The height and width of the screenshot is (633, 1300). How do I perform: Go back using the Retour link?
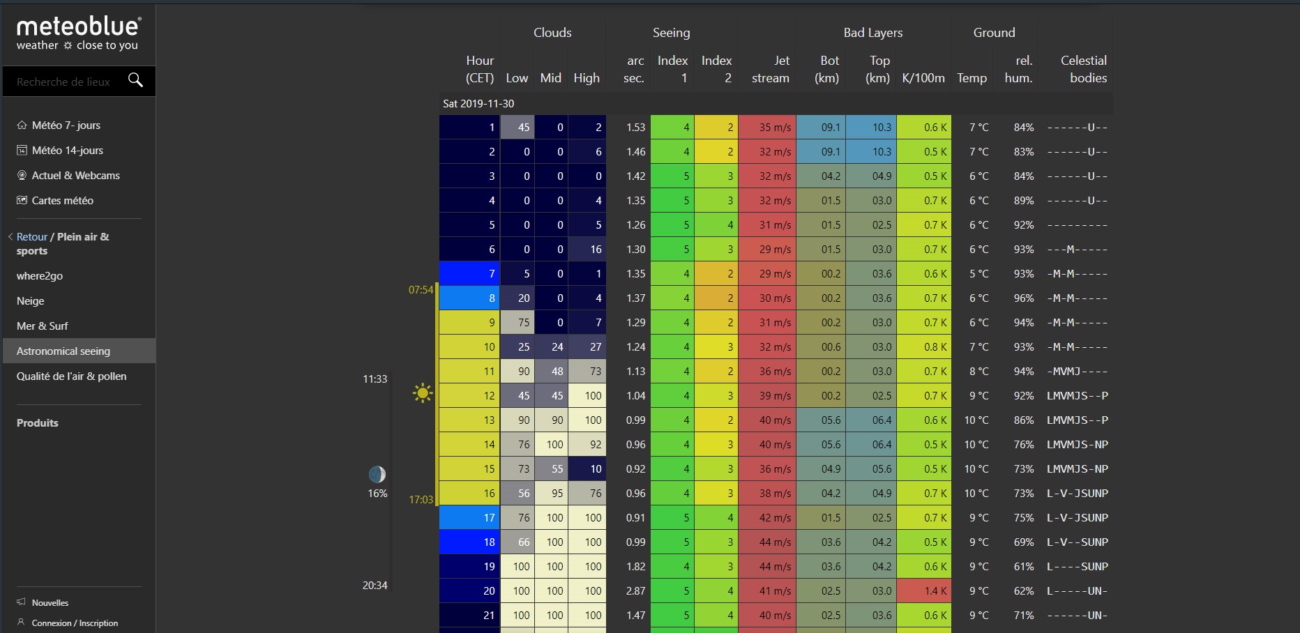(x=32, y=237)
